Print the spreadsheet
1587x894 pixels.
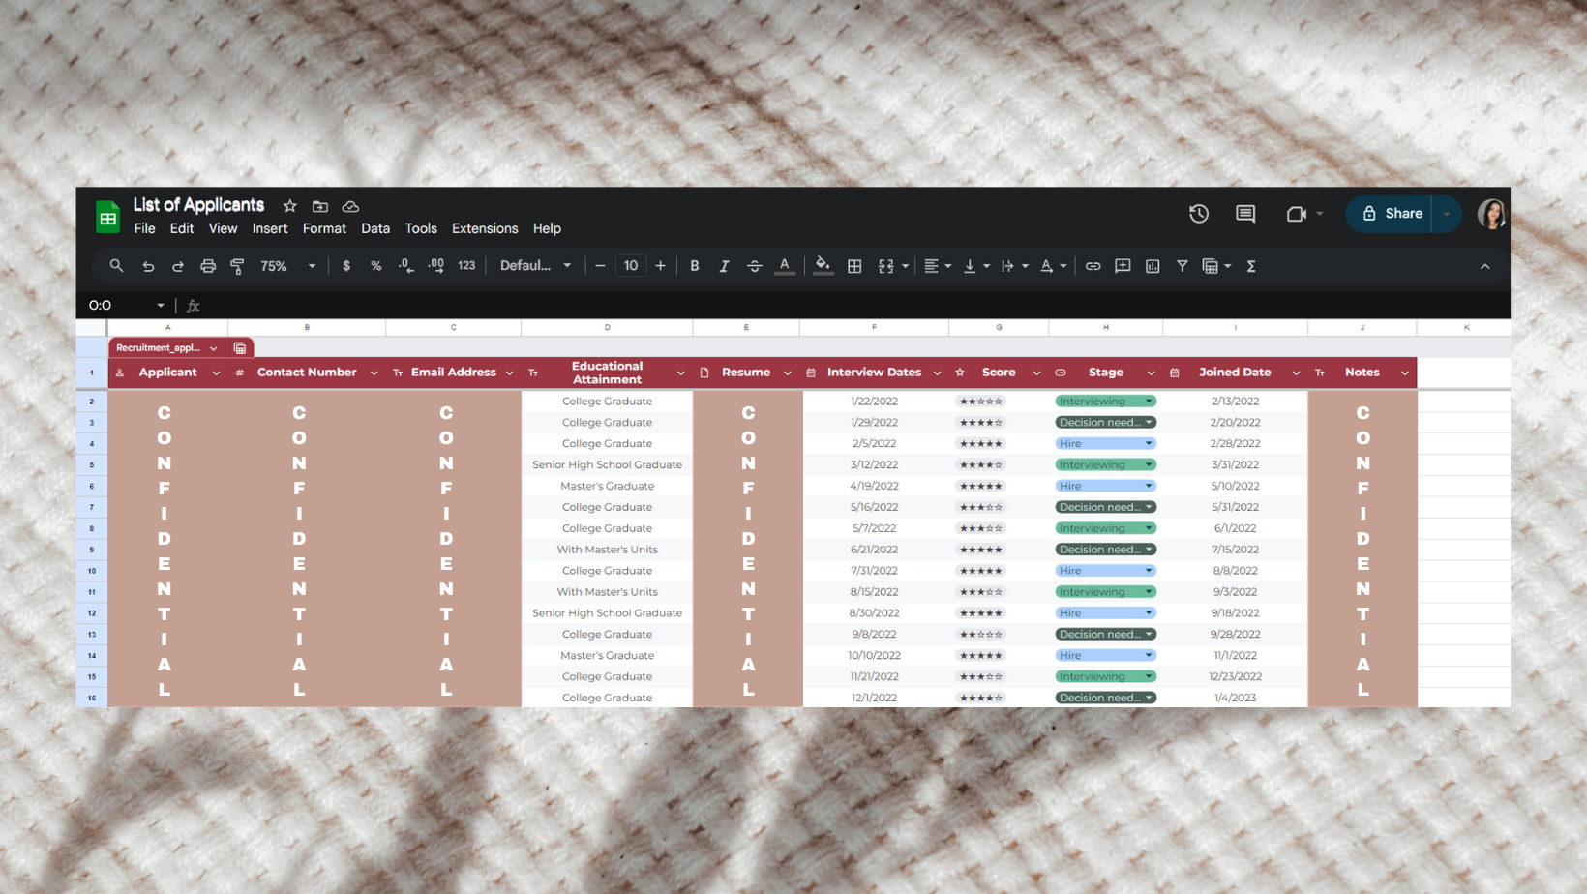pyautogui.click(x=208, y=266)
